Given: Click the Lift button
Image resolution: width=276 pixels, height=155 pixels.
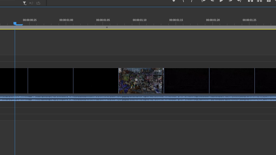Looking at the screenshot, I should (251, 1).
